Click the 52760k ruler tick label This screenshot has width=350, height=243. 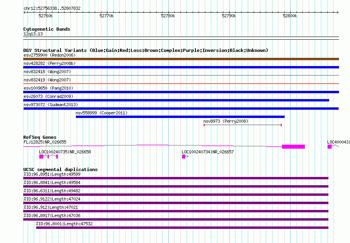click(46, 16)
